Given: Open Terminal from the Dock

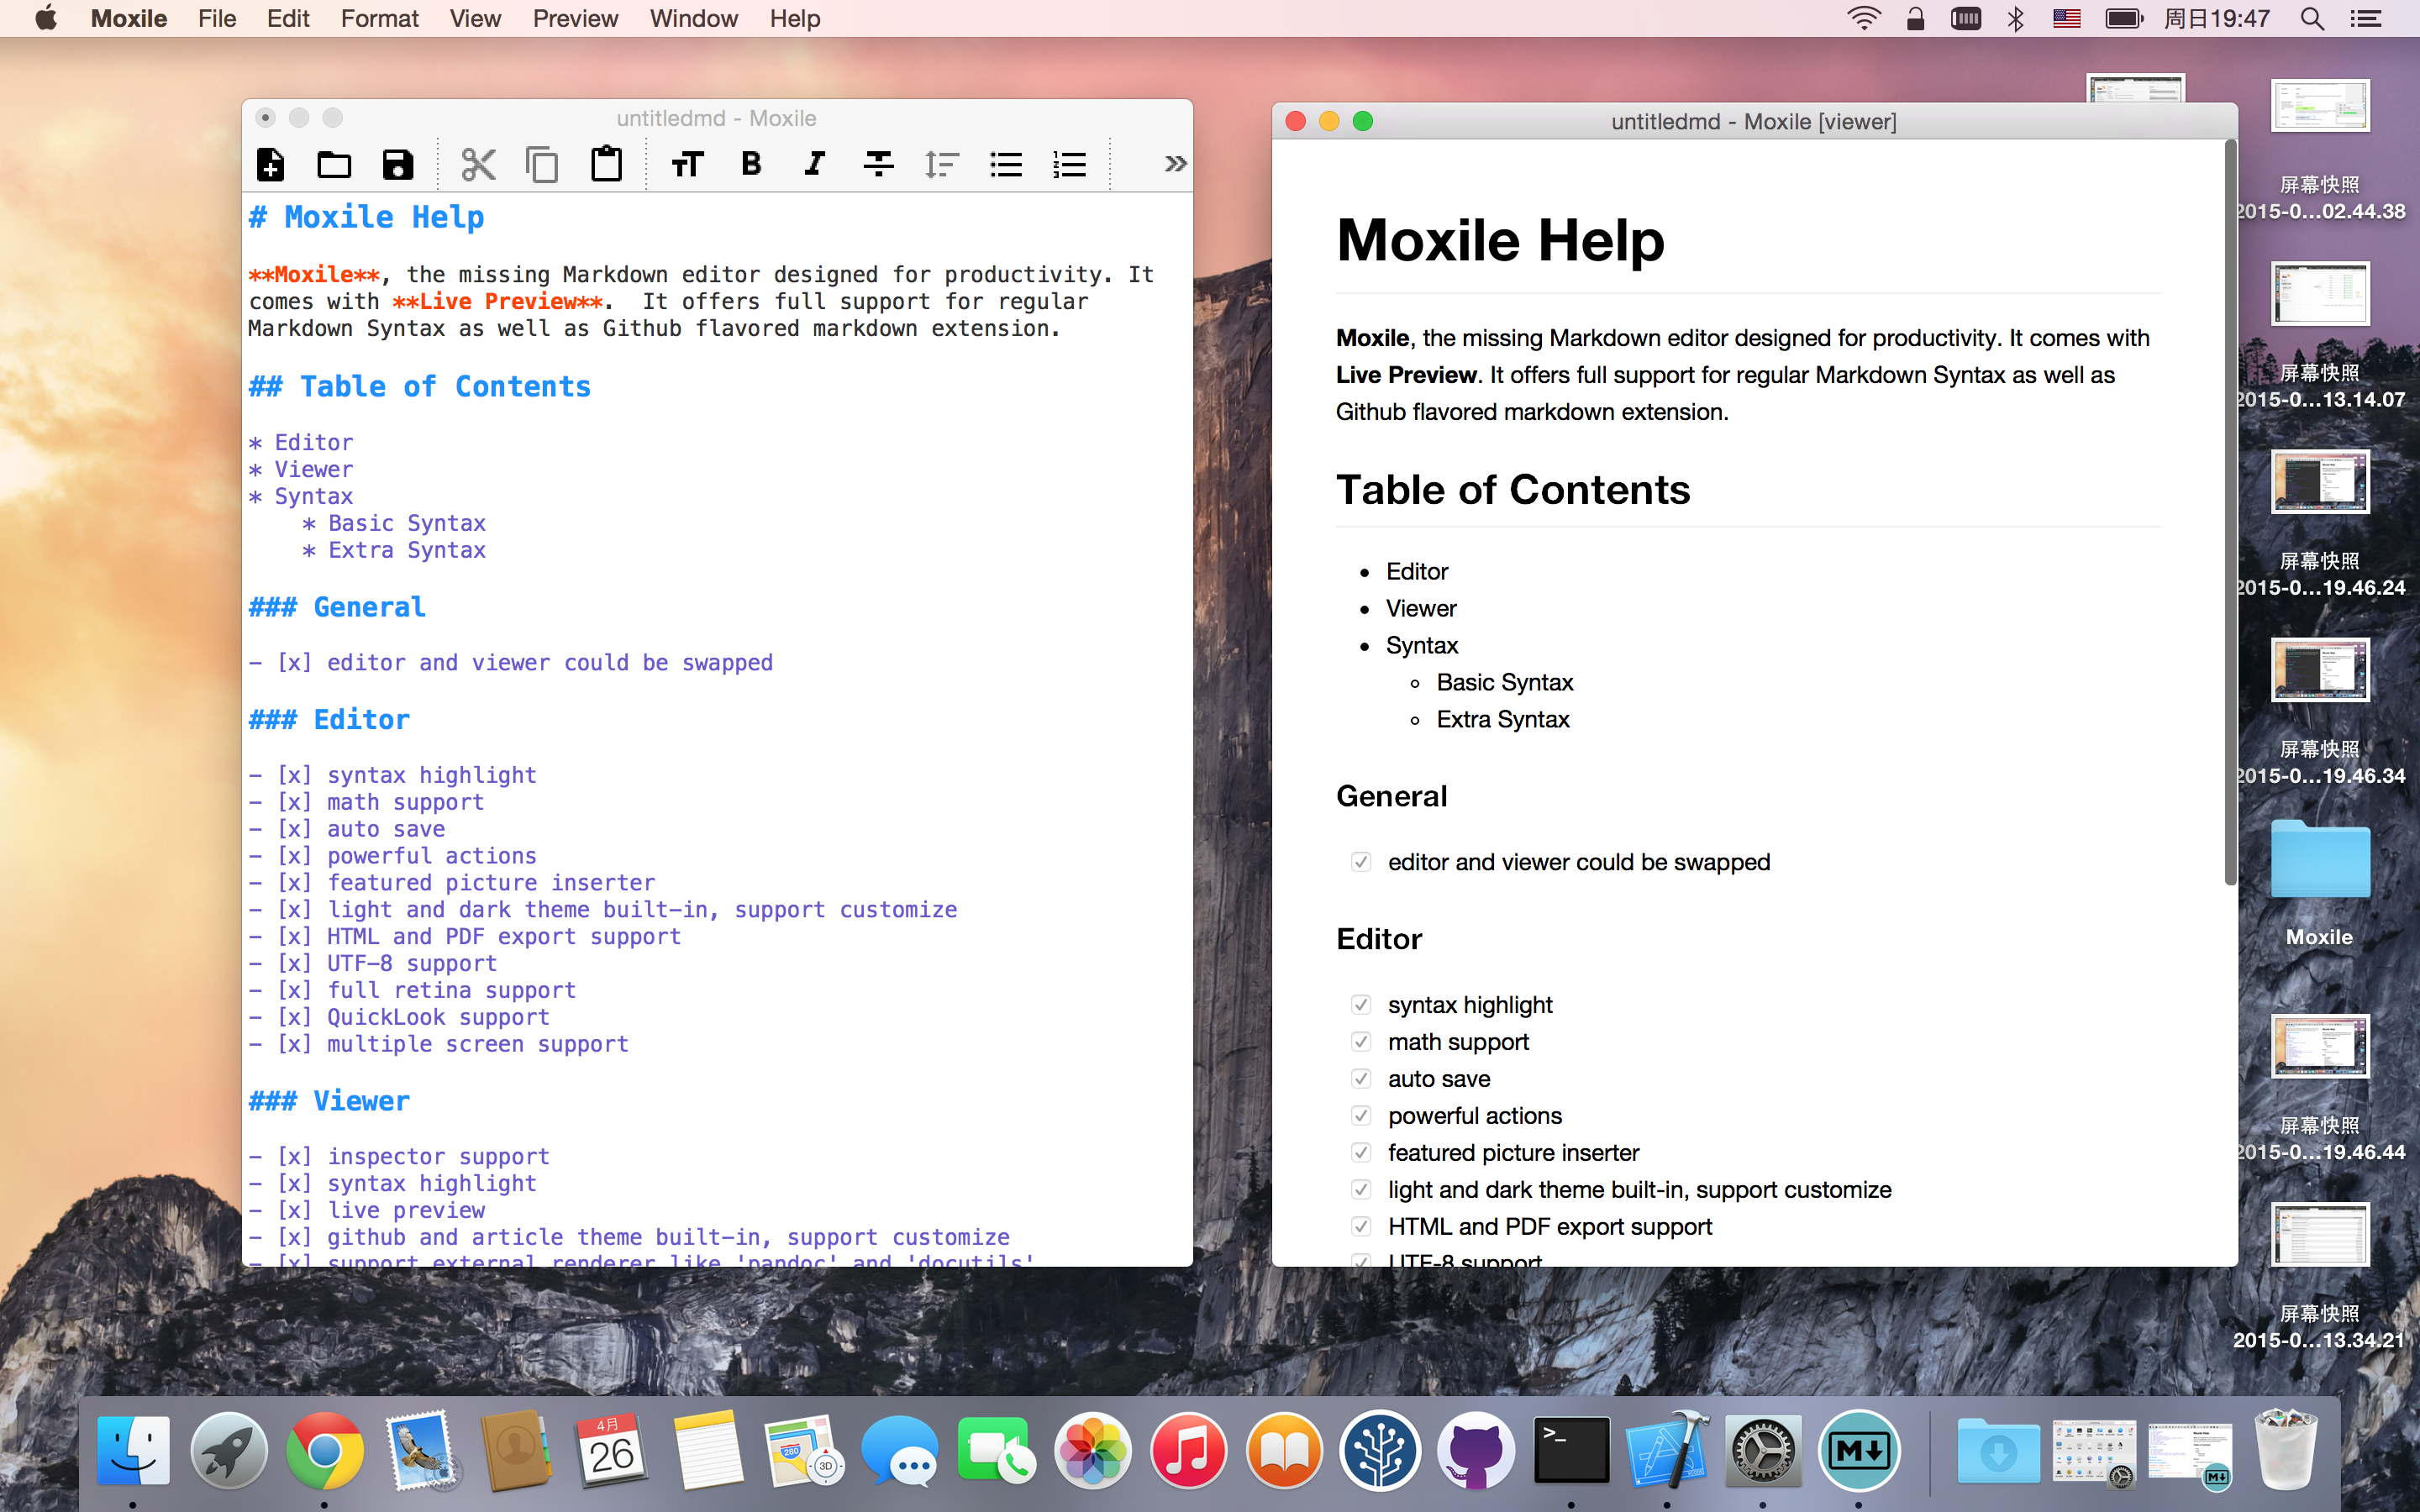Looking at the screenshot, I should click(x=1572, y=1450).
